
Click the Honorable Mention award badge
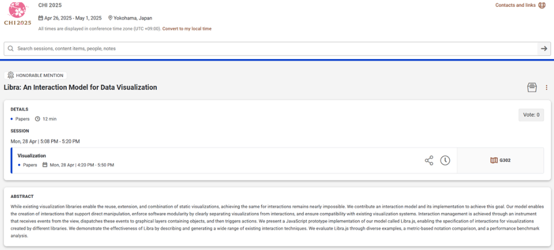[x=35, y=75]
